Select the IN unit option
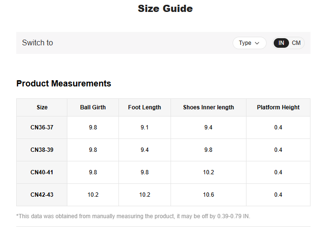Image resolution: width=332 pixels, height=233 pixels. [x=281, y=43]
